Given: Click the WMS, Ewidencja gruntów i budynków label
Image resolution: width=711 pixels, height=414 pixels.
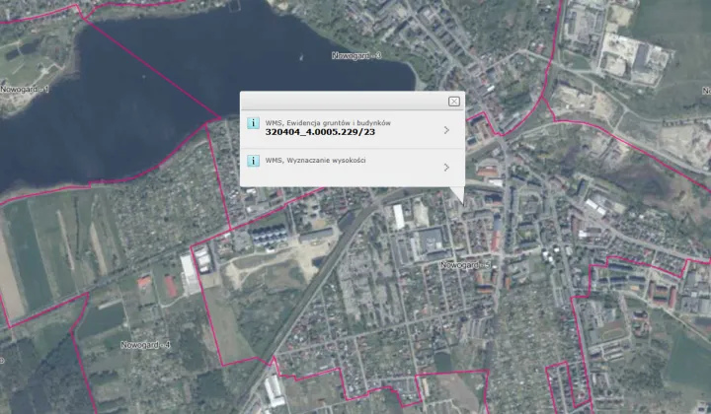Looking at the screenshot, I should [328, 122].
